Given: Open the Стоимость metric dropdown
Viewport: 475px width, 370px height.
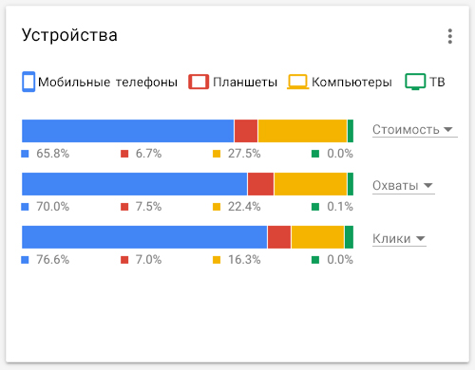Looking at the screenshot, I should (x=415, y=130).
